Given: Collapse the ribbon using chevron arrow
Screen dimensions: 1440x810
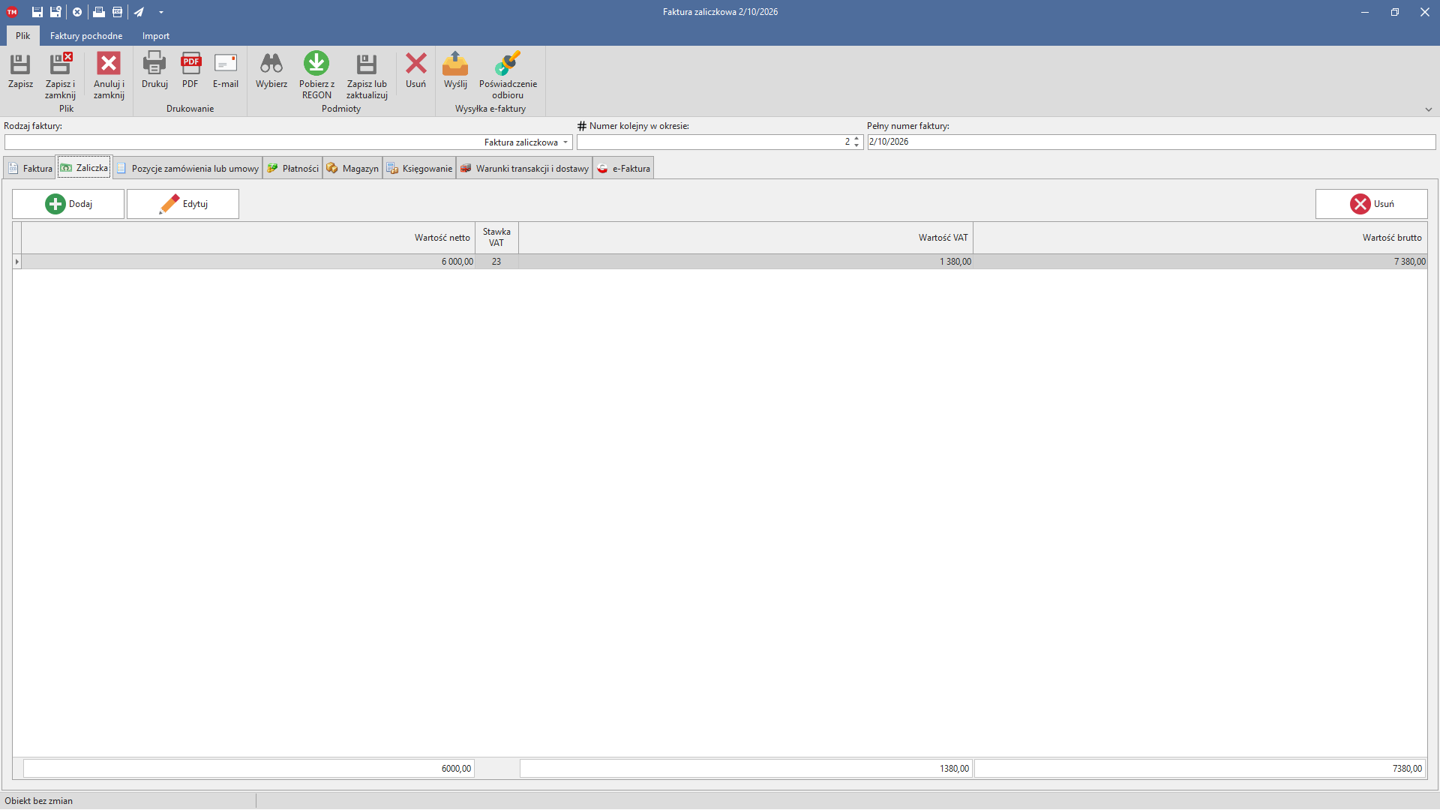Looking at the screenshot, I should click(x=1429, y=109).
